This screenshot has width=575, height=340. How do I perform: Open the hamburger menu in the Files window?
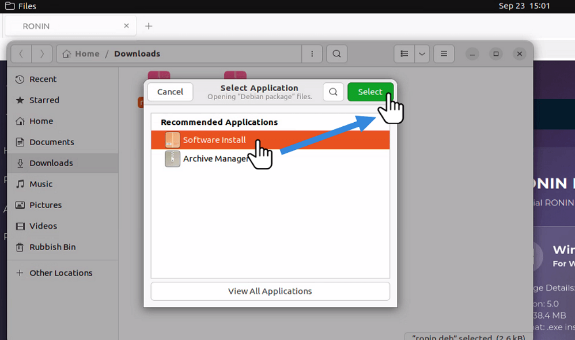click(444, 54)
